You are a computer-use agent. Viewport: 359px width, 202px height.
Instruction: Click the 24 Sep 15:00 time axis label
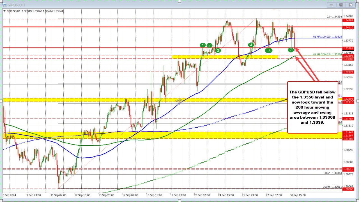pos(227,195)
